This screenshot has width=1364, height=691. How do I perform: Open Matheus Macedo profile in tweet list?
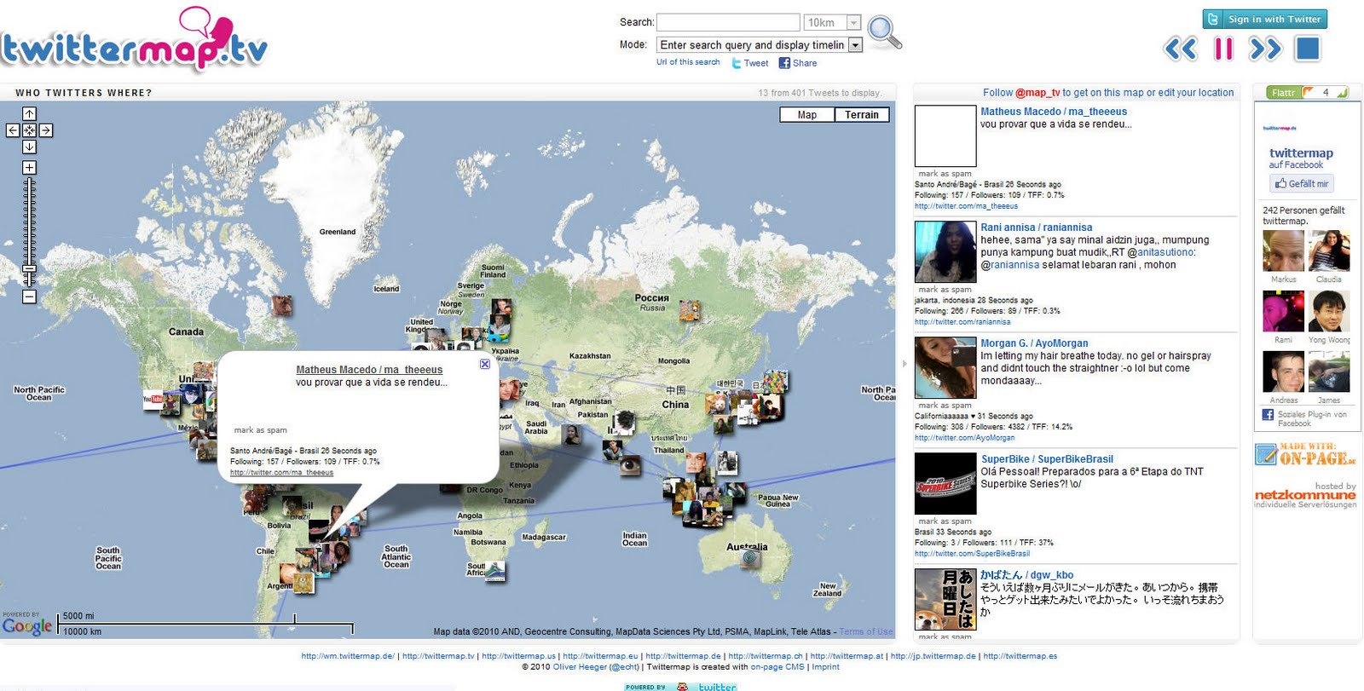tap(1054, 112)
